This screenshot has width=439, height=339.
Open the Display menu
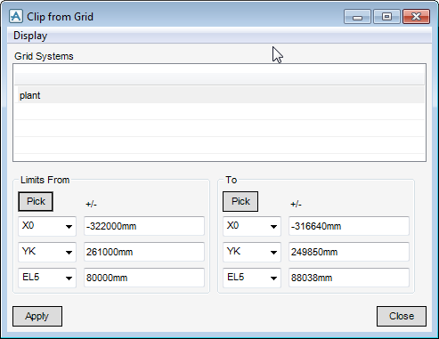(30, 36)
